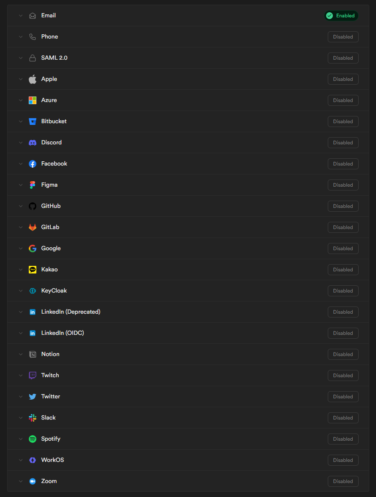Click the Spotify logo icon

click(x=33, y=439)
